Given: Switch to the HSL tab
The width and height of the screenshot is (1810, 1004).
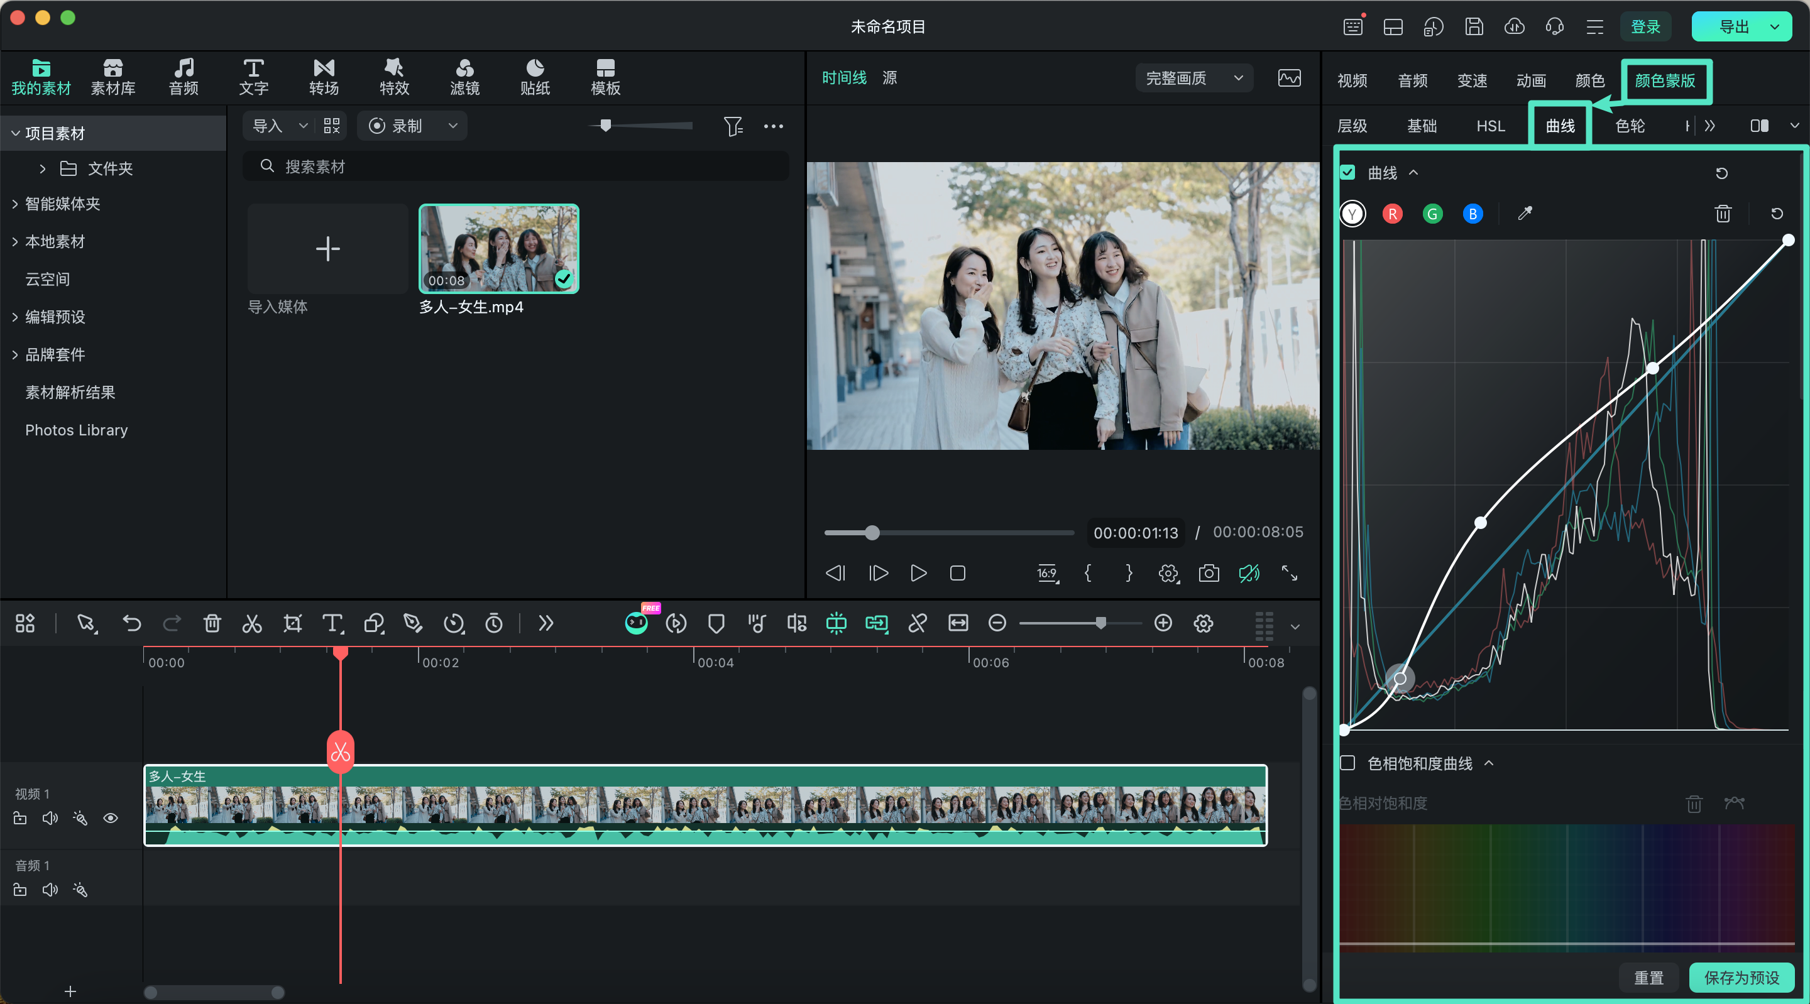Looking at the screenshot, I should pyautogui.click(x=1490, y=126).
